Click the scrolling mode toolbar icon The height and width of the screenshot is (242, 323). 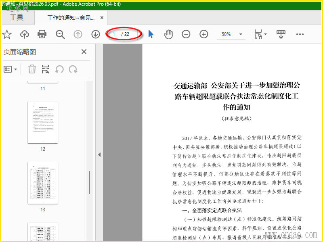281,34
